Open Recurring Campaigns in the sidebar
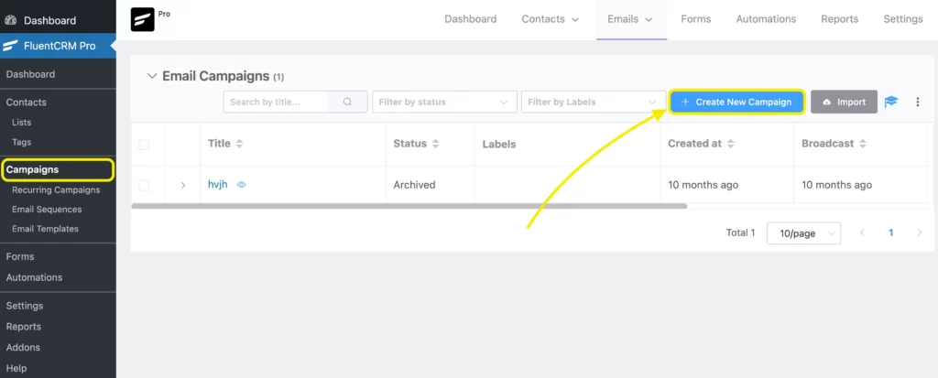 tap(58, 190)
